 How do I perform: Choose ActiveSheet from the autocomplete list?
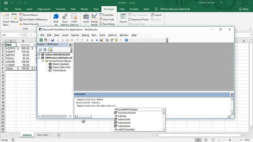point(138,123)
